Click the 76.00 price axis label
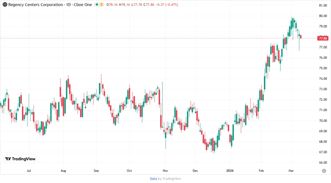Image resolution: width=331 pixels, height=183 pixels. pos(323,58)
